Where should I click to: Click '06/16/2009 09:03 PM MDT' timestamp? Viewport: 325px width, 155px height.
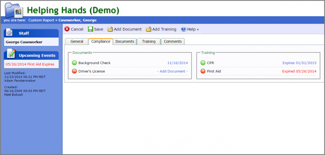coord(25,91)
